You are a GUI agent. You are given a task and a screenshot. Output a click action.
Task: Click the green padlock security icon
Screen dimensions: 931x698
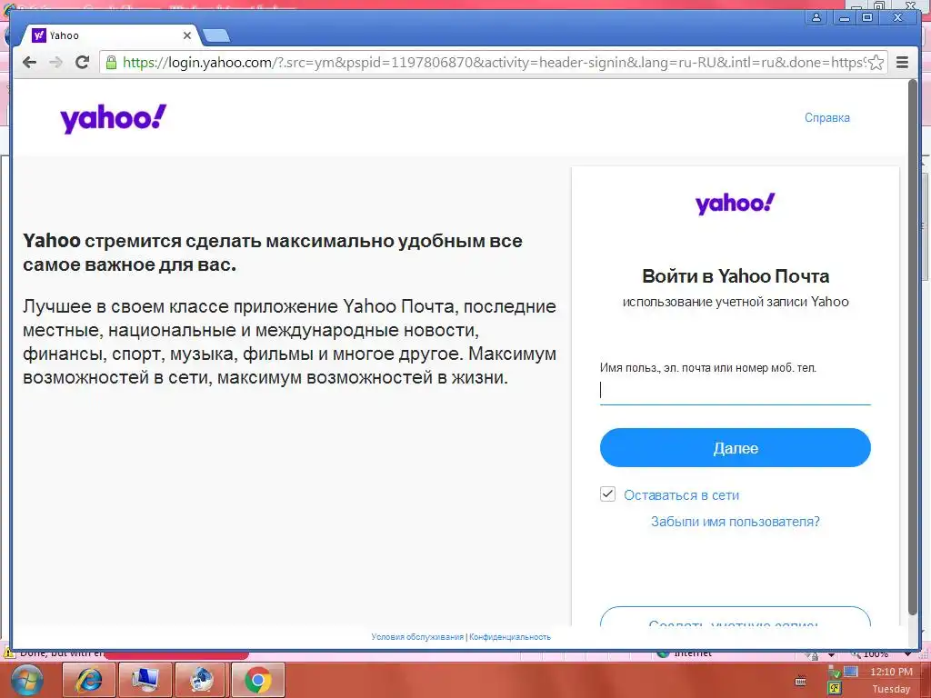click(111, 63)
